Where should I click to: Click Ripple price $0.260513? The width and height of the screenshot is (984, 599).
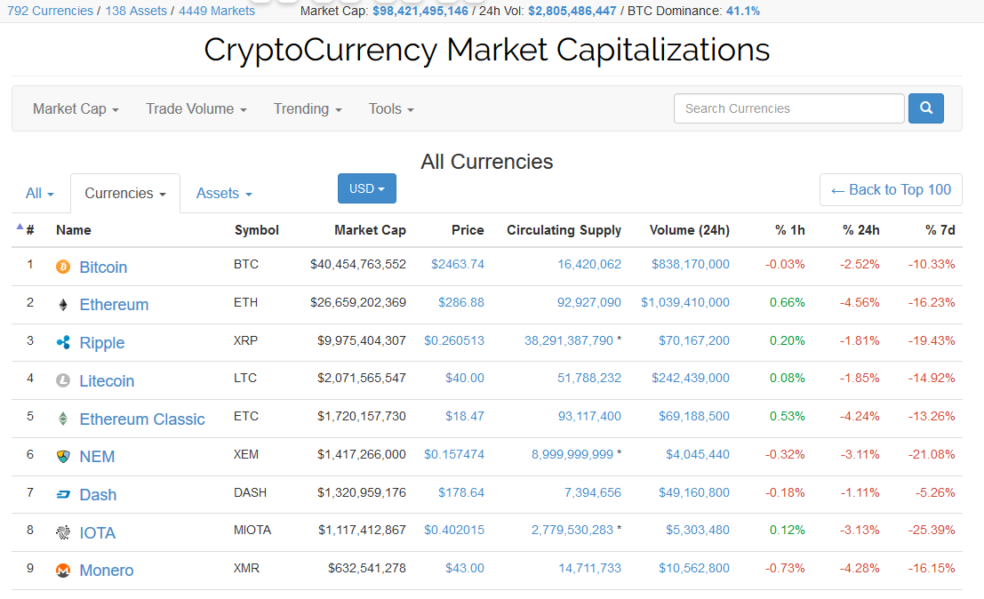[x=453, y=340]
